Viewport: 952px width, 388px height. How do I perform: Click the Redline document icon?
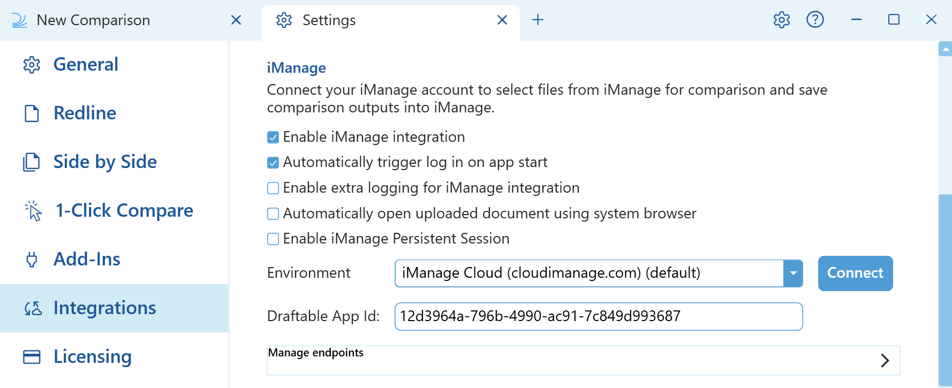[32, 113]
